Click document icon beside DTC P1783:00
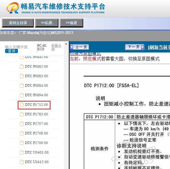Screen dimensions: 170x169 pyautogui.click(x=22, y=114)
